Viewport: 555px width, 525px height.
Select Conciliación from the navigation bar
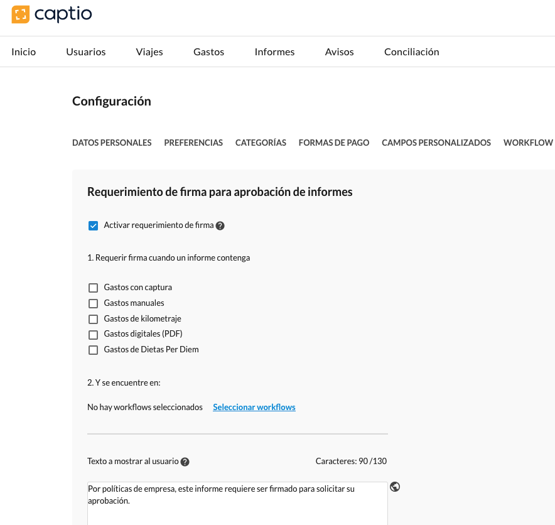click(x=411, y=51)
